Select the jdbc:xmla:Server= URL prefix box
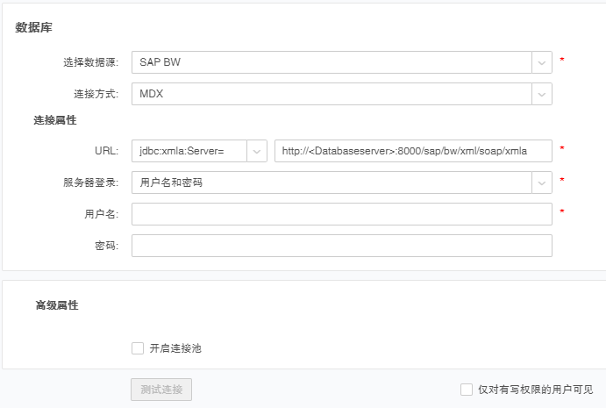Viewport: 606px width, 408px height. tap(189, 151)
